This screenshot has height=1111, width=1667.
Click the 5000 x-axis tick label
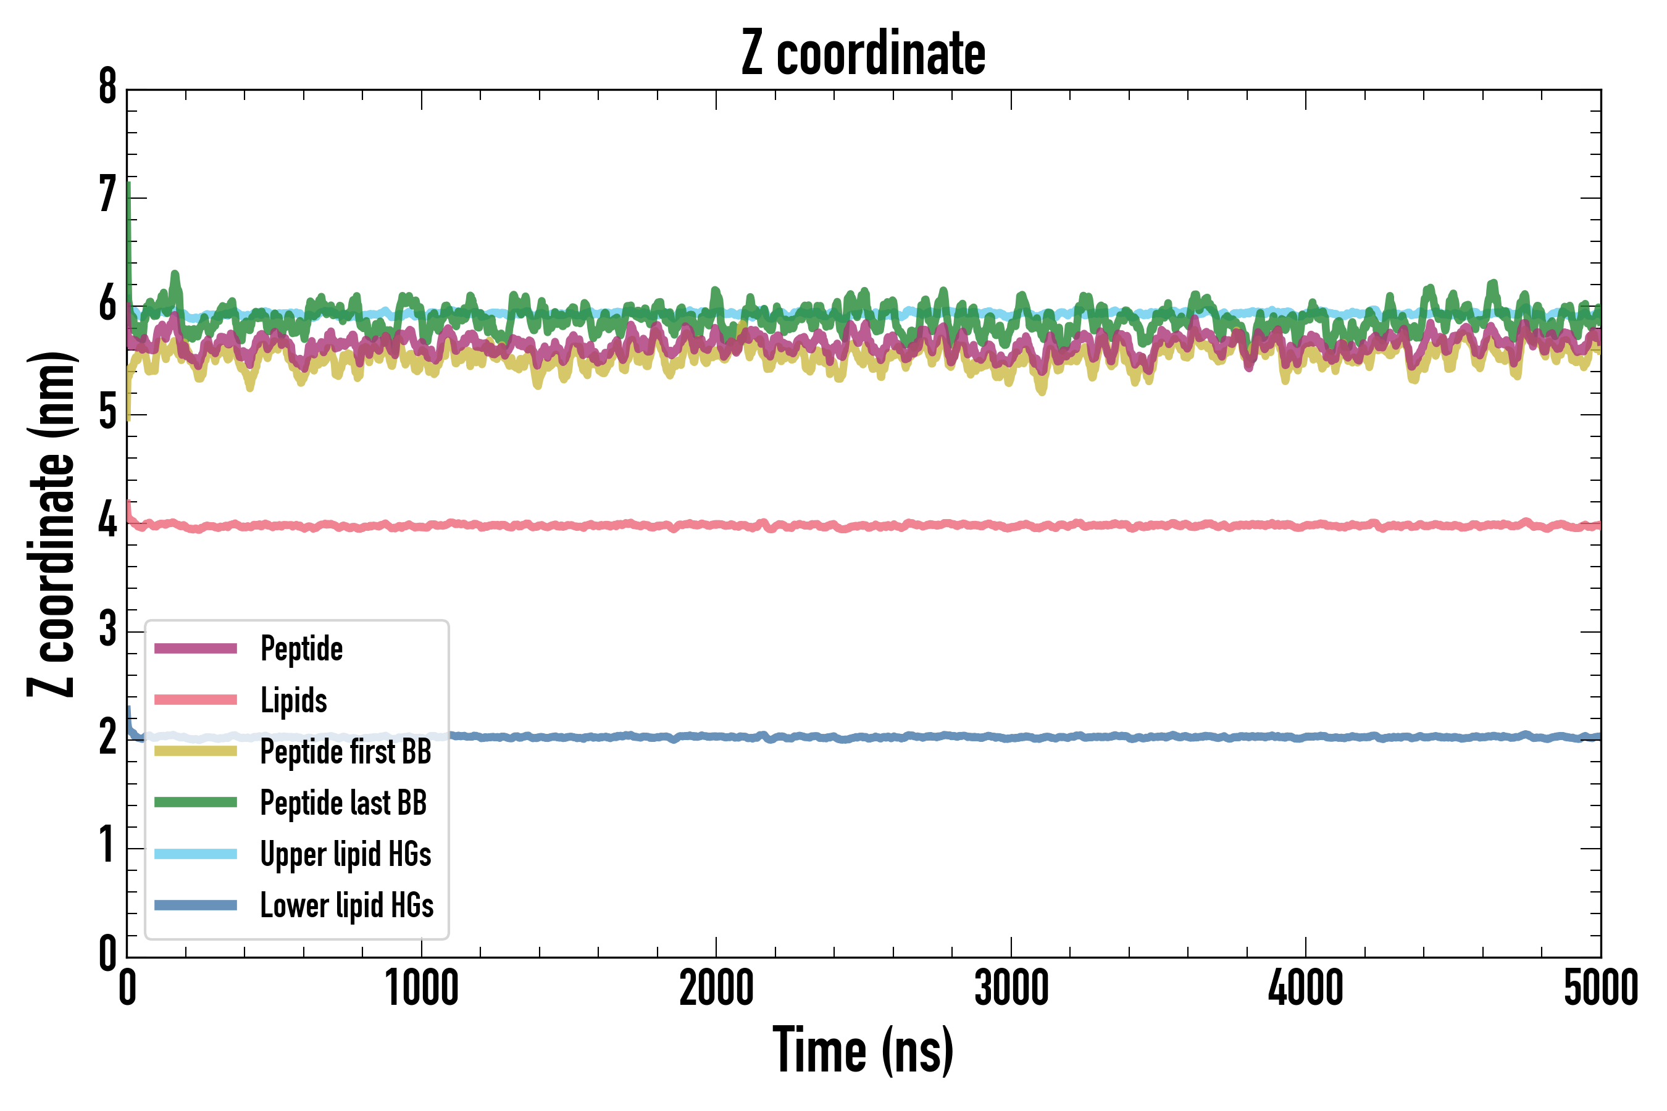pos(1600,988)
